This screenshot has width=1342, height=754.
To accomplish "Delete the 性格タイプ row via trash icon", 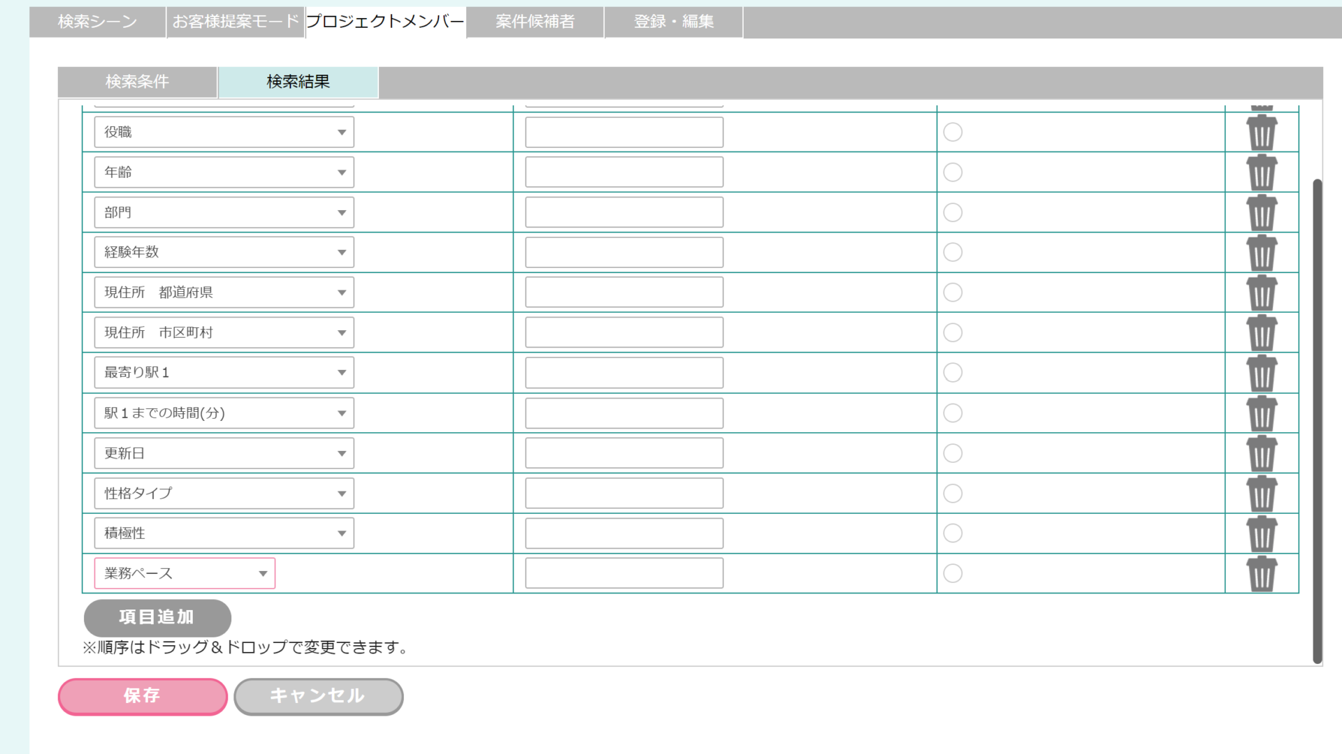I will coord(1262,494).
